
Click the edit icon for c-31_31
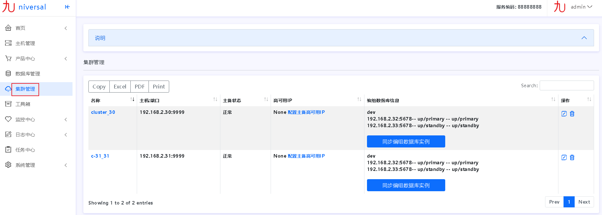[564, 157]
